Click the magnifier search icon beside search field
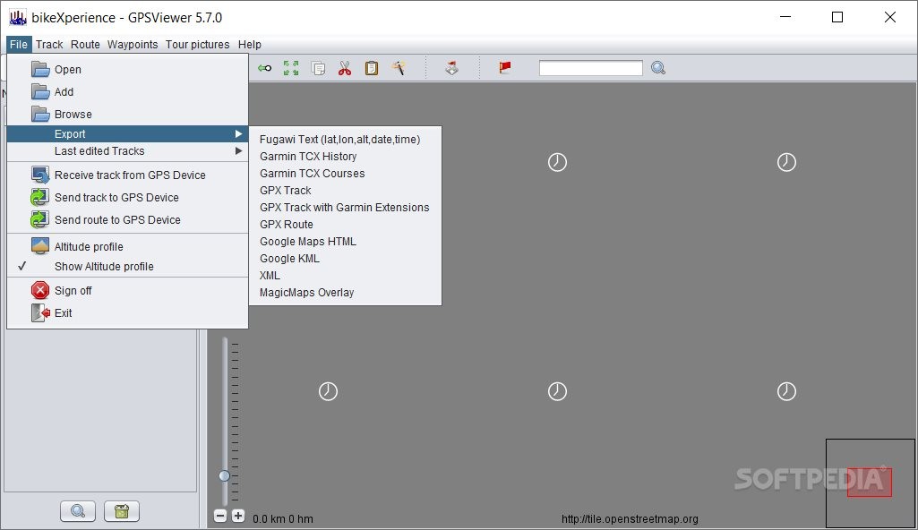 click(658, 68)
